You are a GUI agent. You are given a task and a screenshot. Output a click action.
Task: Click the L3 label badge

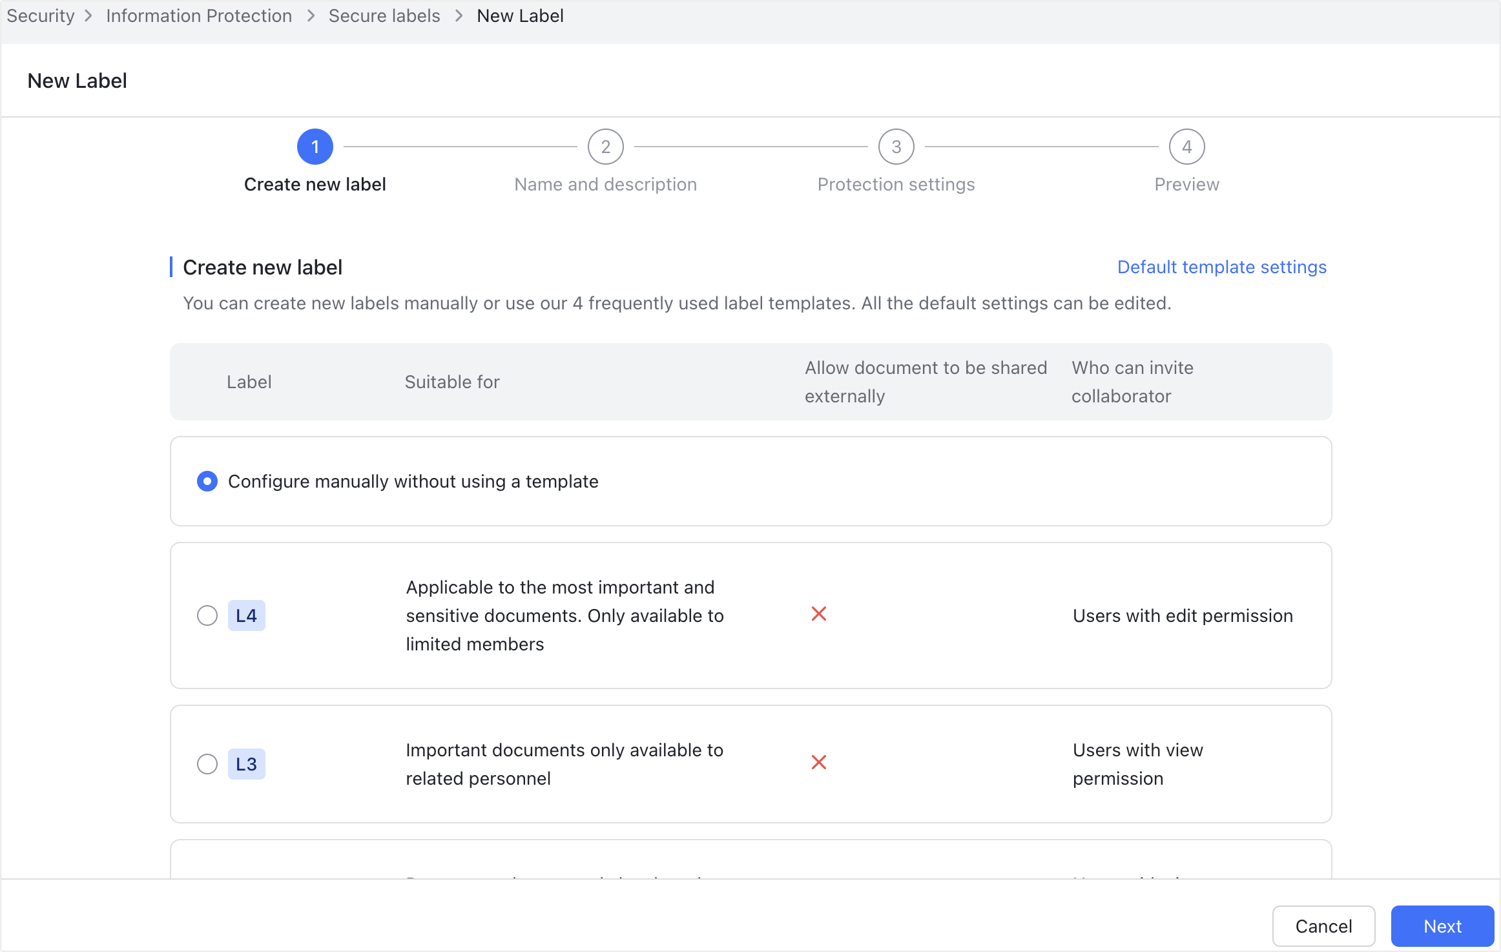pos(247,763)
